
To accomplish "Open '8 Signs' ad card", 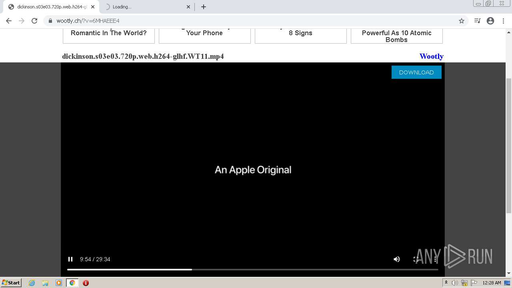I will (301, 36).
